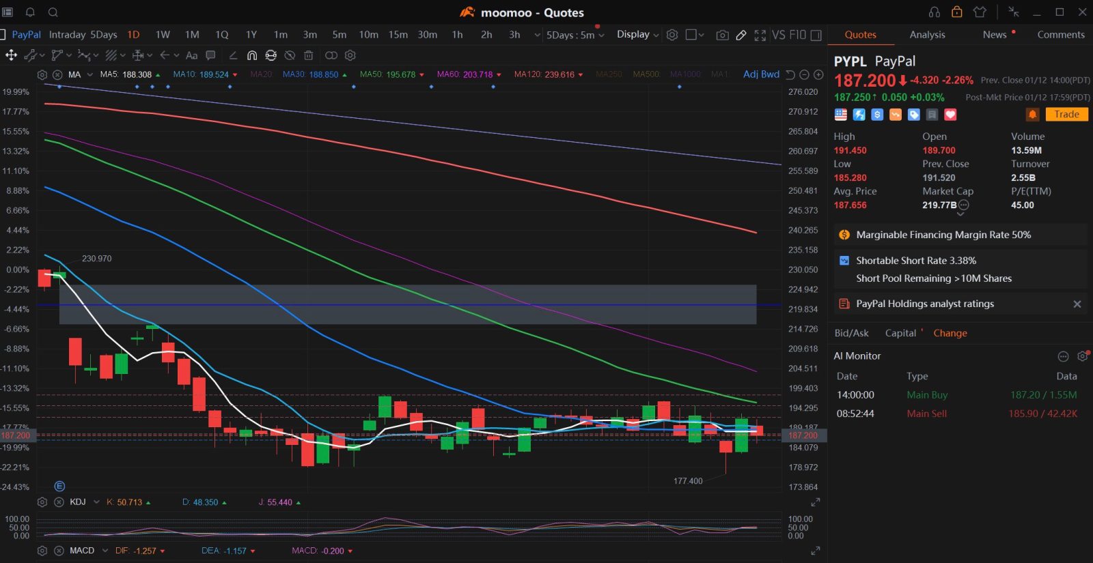
Task: Select the eraser drawing tool
Action: point(233,55)
